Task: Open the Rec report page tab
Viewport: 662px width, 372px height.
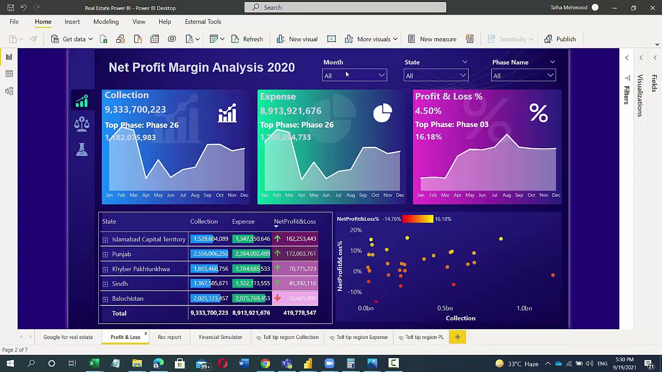Action: (170, 337)
